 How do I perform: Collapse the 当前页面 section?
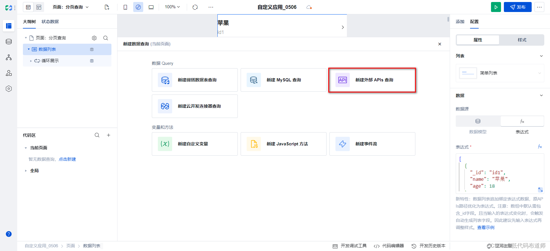26,148
